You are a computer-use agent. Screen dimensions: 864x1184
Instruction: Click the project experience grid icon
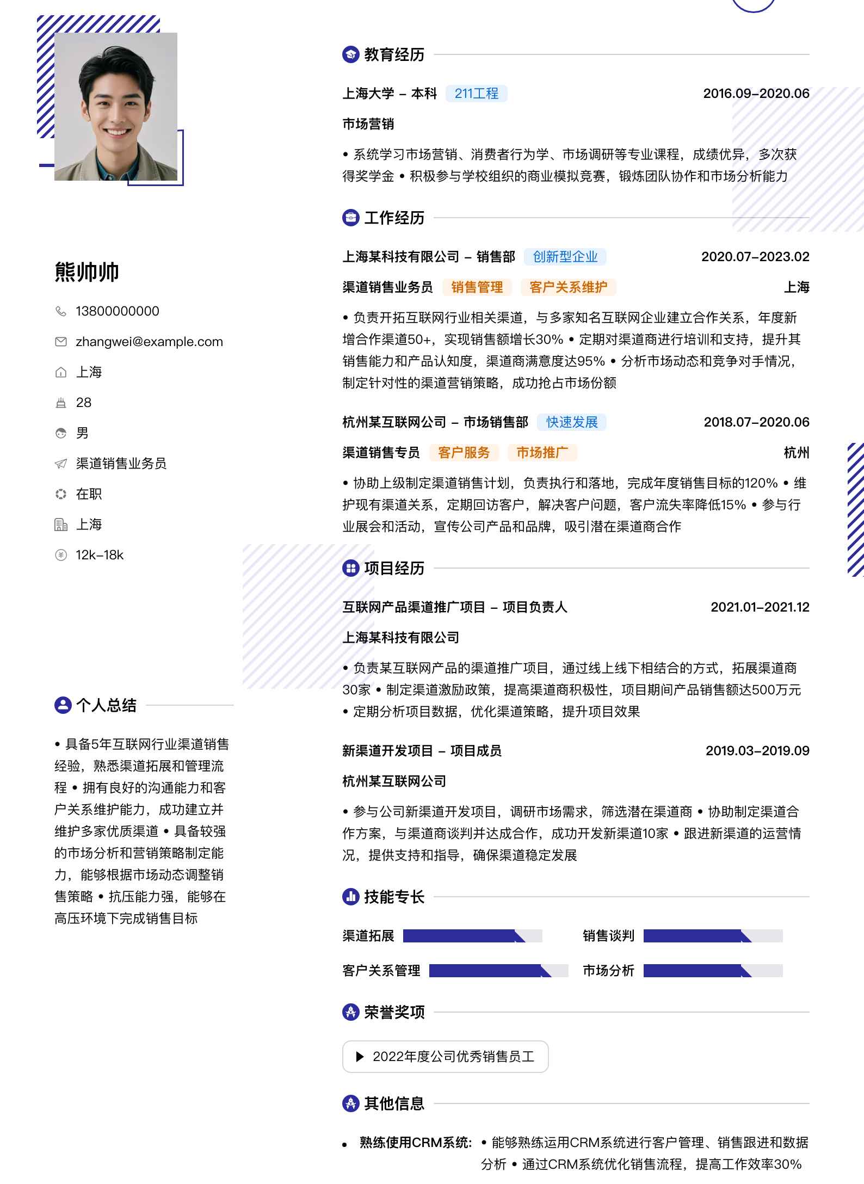(351, 568)
